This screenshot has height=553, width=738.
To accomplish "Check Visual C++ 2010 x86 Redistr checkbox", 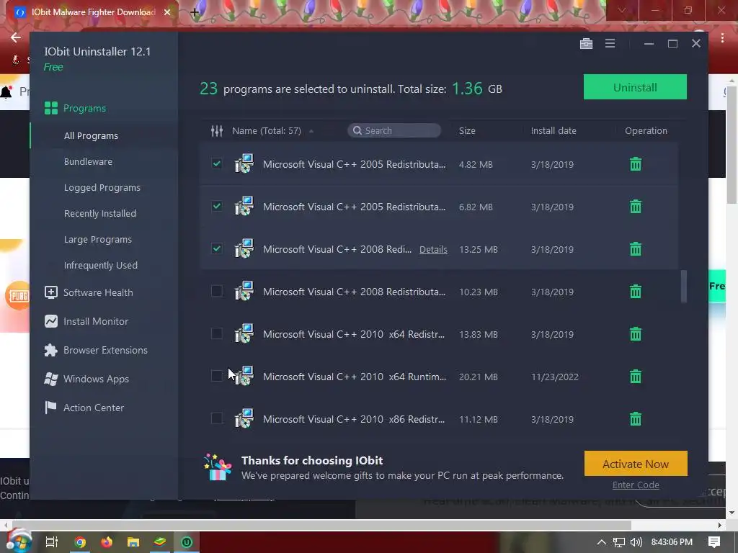I will click(216, 418).
